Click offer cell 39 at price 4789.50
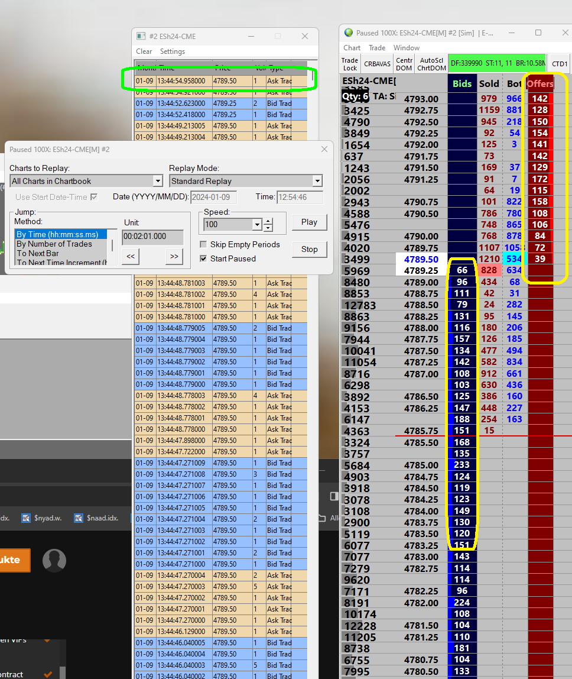 tap(540, 259)
